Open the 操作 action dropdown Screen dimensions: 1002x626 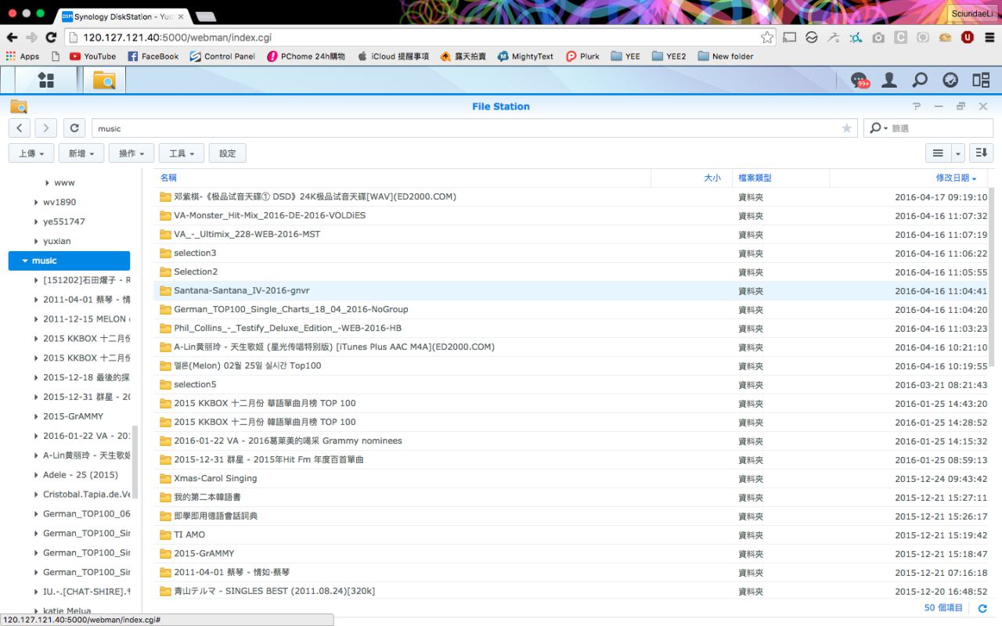click(x=132, y=153)
